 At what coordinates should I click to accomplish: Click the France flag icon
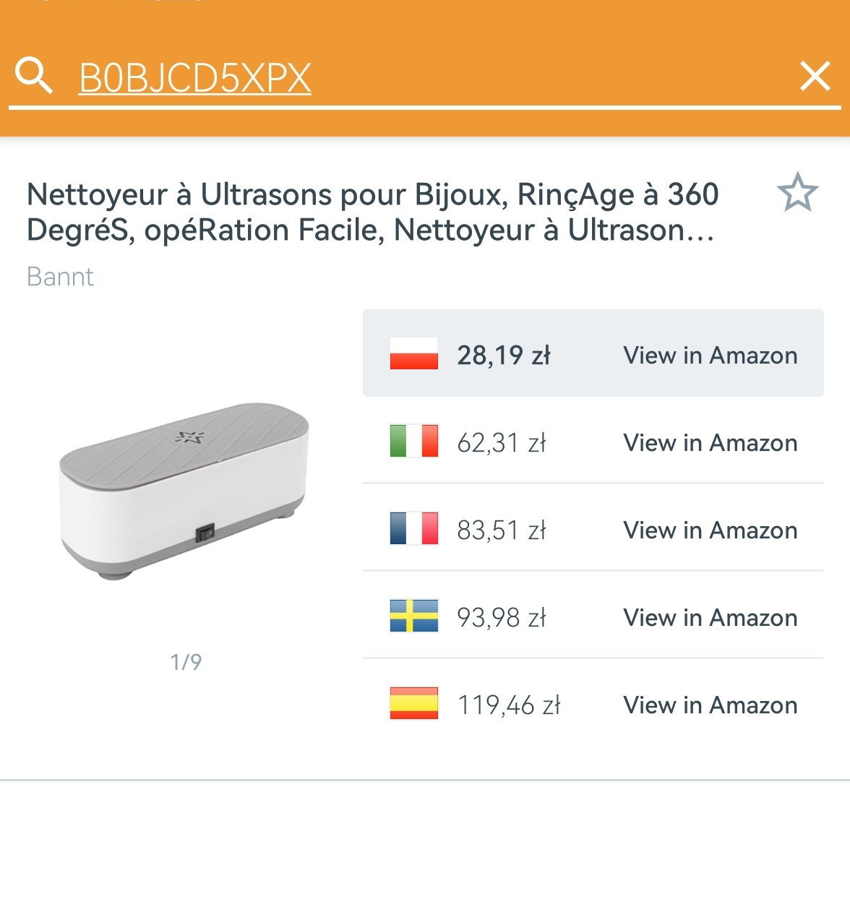[x=413, y=529]
